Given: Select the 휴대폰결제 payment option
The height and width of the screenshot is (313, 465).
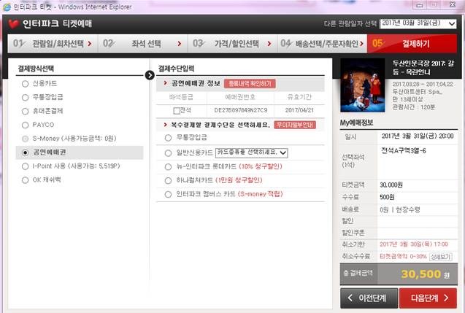Looking at the screenshot, I should pyautogui.click(x=26, y=111).
